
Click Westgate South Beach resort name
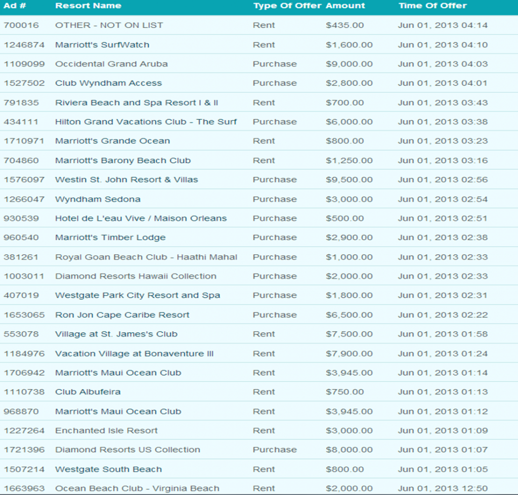pyautogui.click(x=108, y=469)
